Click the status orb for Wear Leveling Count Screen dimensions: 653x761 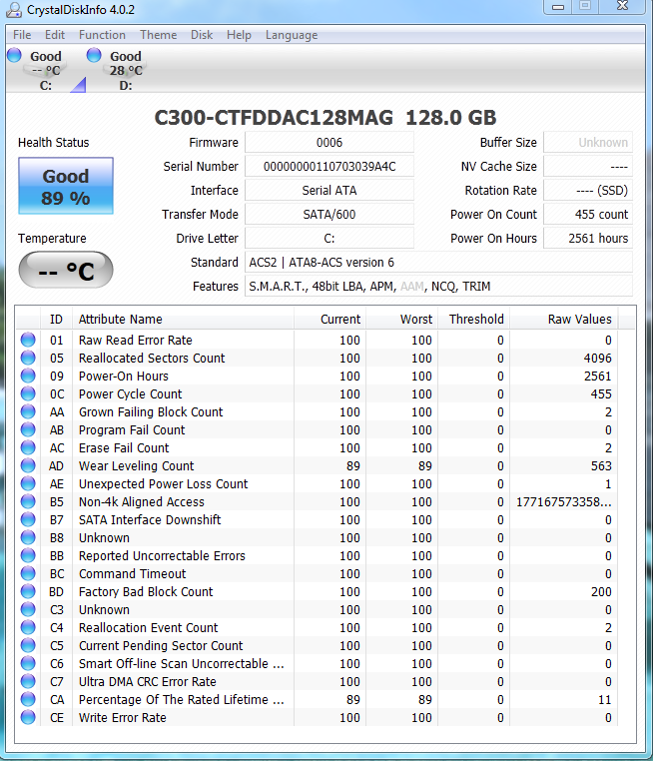(x=28, y=465)
